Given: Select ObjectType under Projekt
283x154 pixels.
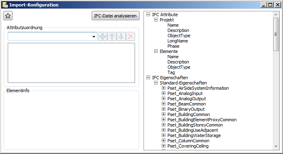Looking at the screenshot, I should point(179,36).
